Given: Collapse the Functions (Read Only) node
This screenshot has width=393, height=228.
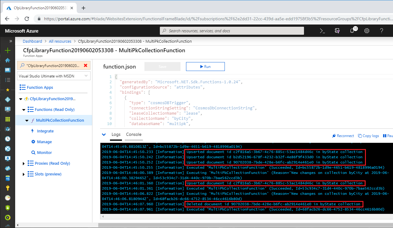Looking at the screenshot, I should (x=24, y=110).
